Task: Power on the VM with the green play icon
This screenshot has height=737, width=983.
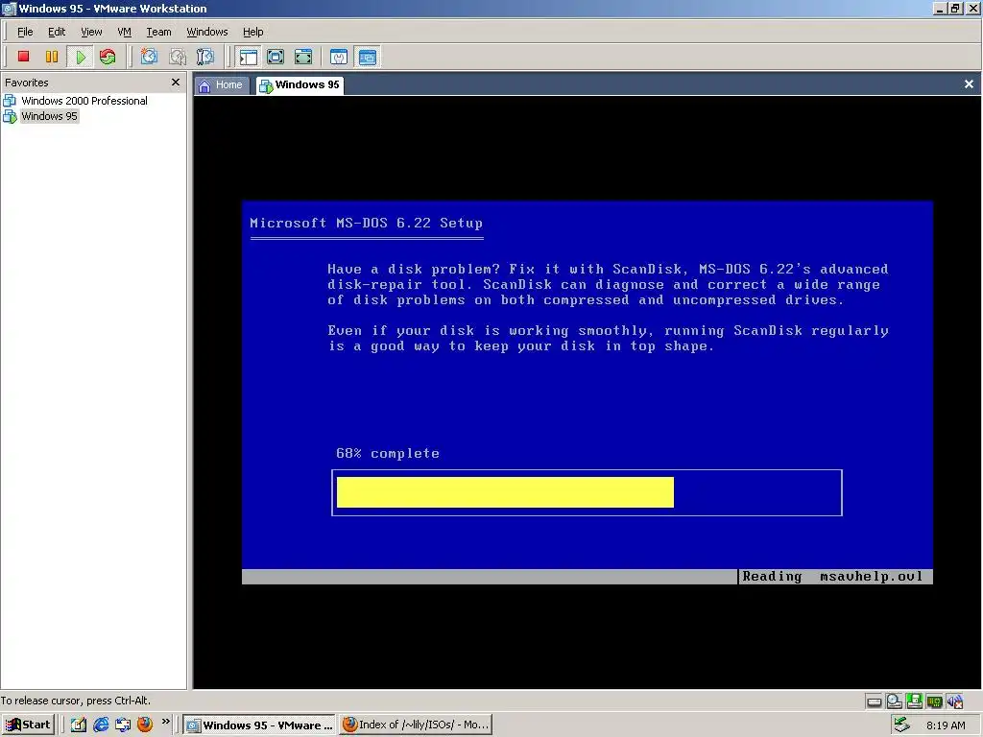Action: (x=81, y=57)
